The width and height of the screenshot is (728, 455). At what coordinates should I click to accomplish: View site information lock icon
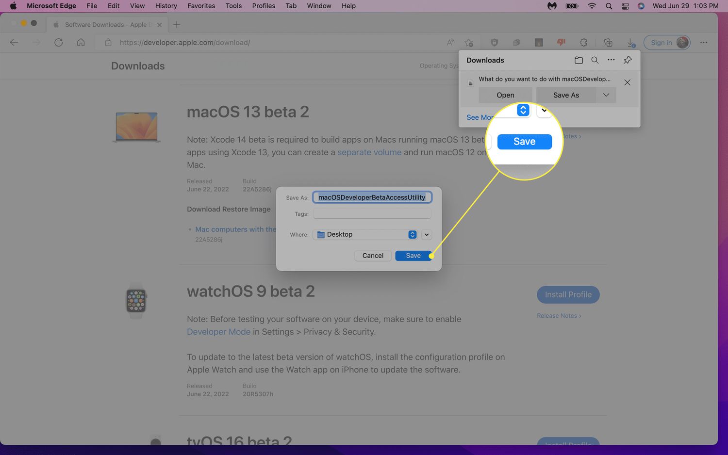pos(108,43)
